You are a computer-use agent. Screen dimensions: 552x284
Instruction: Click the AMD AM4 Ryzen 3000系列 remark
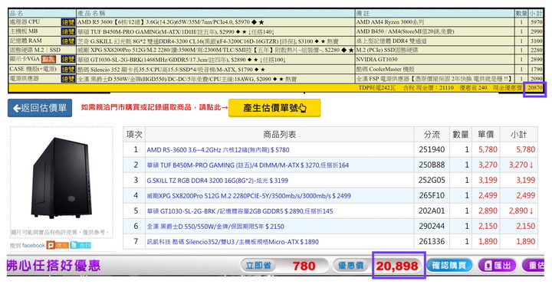click(390, 21)
